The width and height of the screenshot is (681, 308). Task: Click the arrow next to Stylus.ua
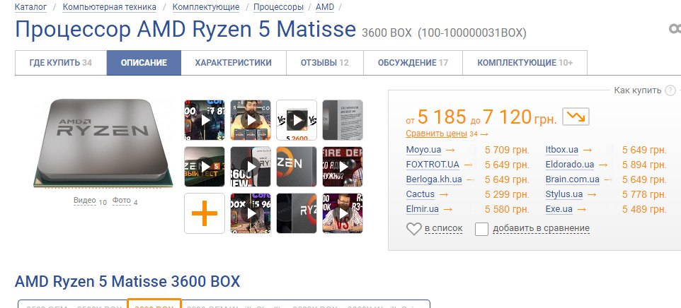(592, 194)
